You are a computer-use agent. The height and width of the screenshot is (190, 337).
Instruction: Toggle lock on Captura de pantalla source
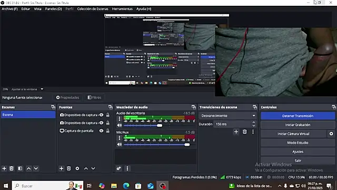(107, 131)
